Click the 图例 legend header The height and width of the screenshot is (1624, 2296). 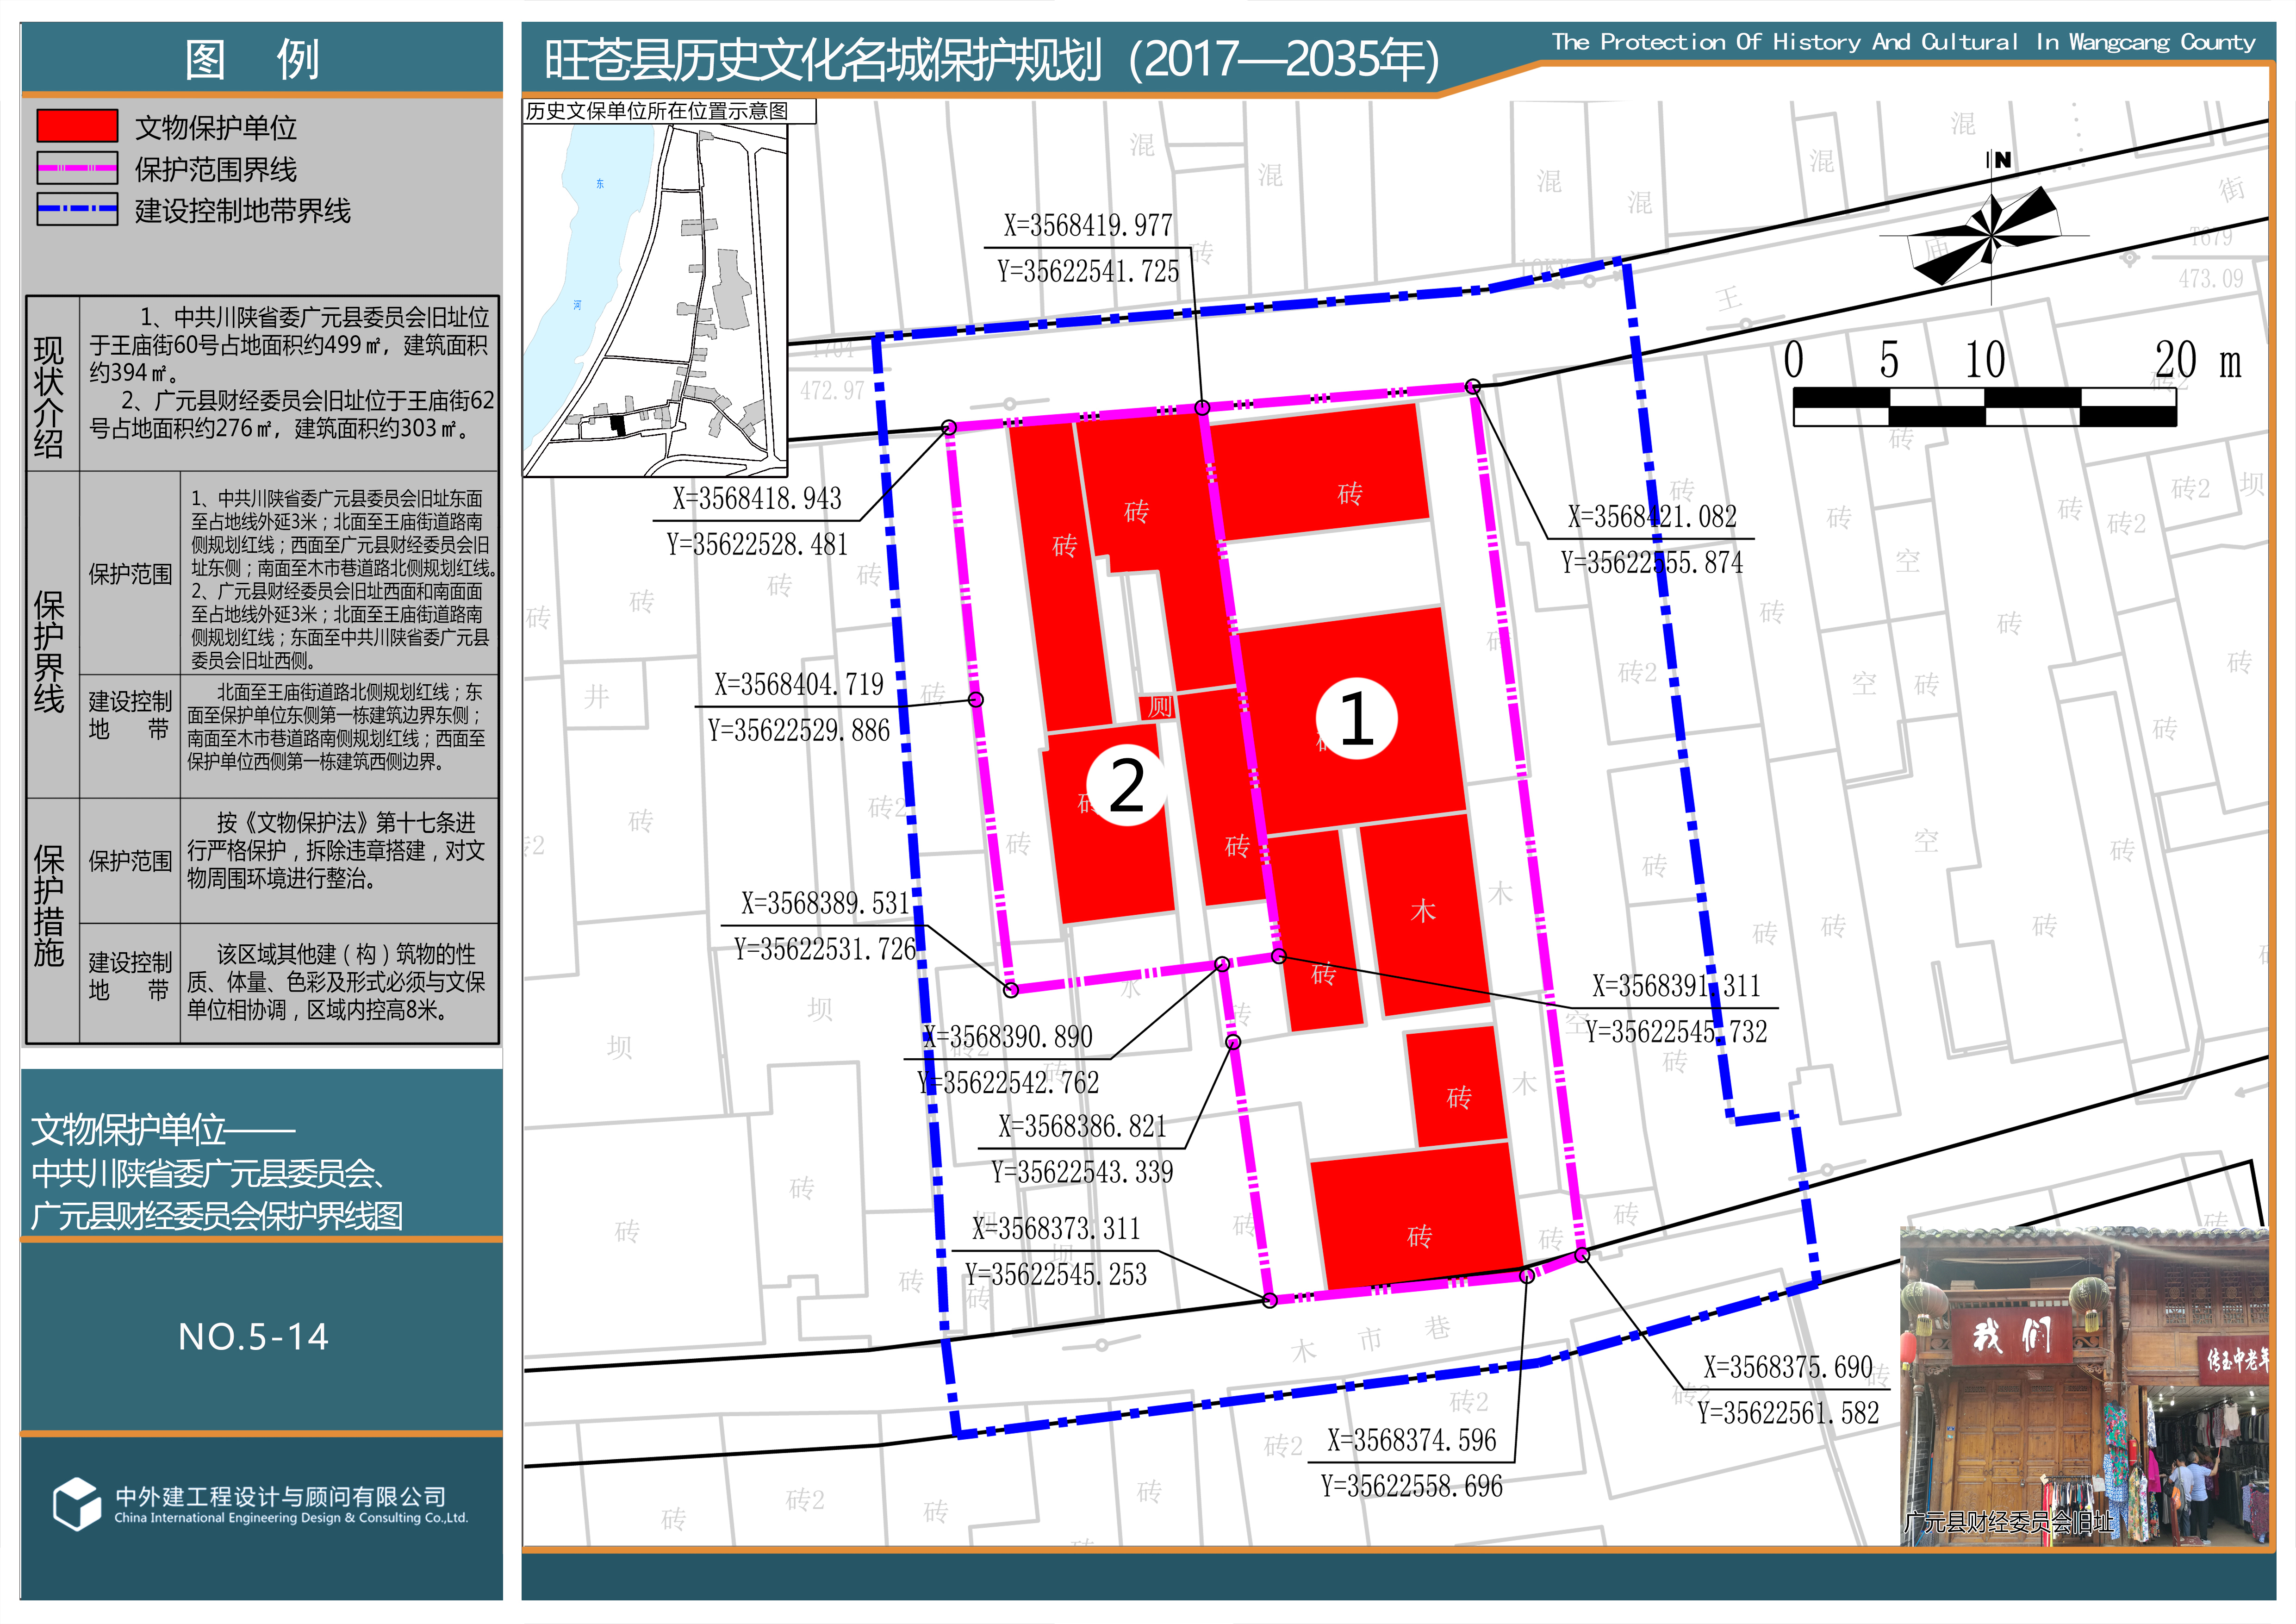(253, 59)
